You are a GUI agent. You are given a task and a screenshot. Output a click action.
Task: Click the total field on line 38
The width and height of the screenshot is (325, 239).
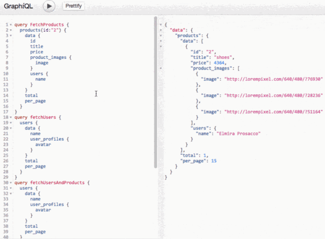point(31,226)
